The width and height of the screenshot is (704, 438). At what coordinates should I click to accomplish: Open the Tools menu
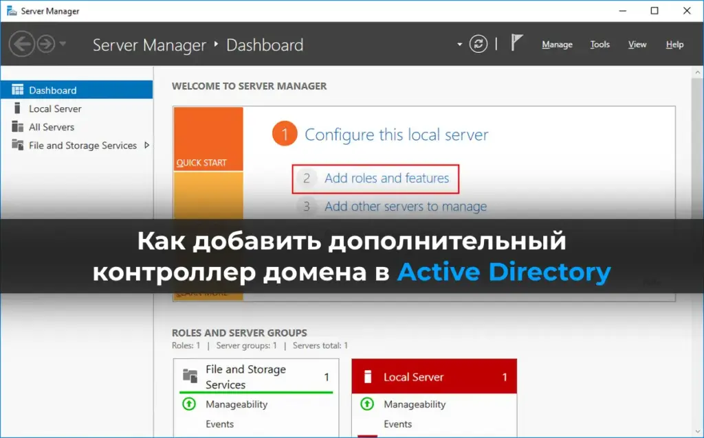pyautogui.click(x=599, y=45)
